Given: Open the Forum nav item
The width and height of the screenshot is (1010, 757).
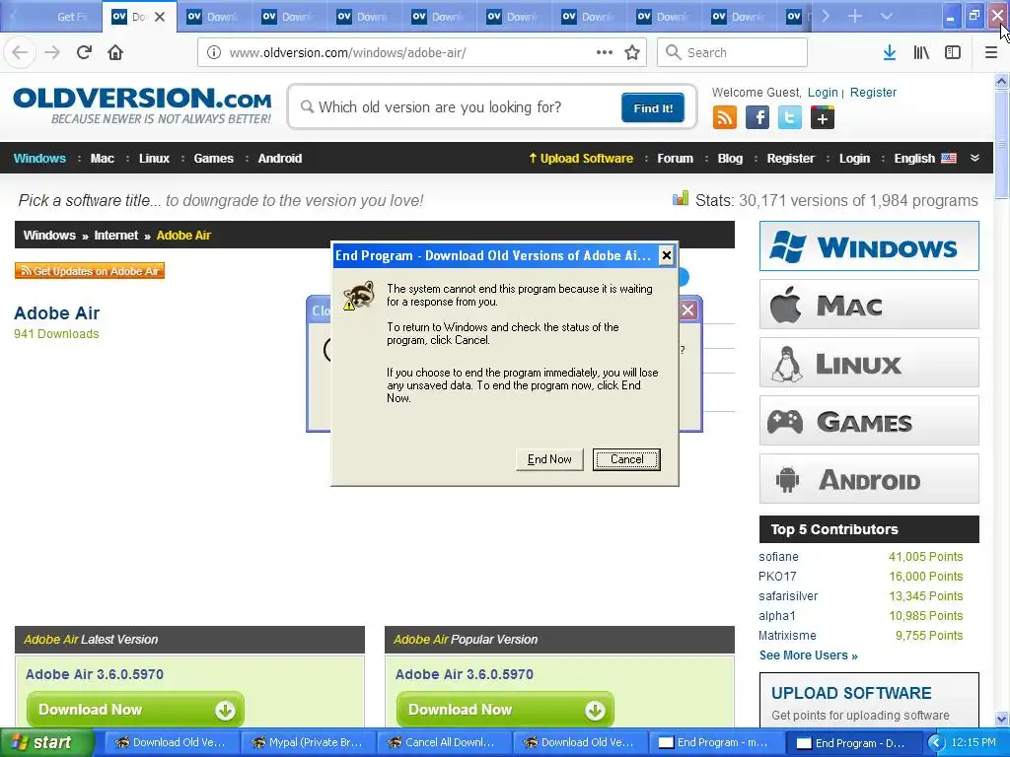Looking at the screenshot, I should pos(675,159).
